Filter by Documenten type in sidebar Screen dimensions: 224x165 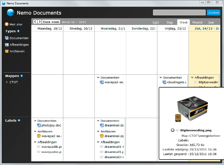19,38
